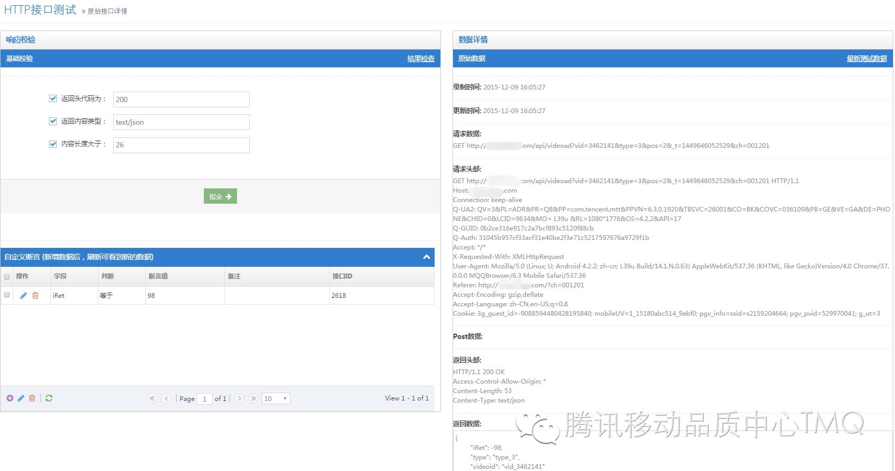Click the 原始数据 section header
895x471 pixels.
472,58
